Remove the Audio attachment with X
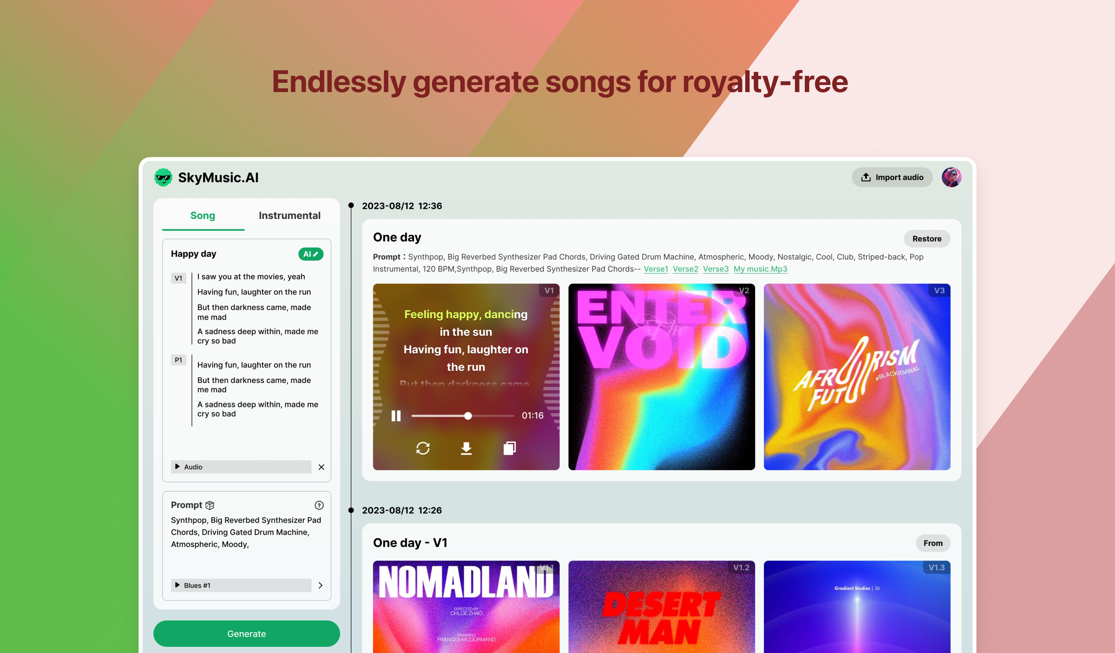 coord(321,467)
